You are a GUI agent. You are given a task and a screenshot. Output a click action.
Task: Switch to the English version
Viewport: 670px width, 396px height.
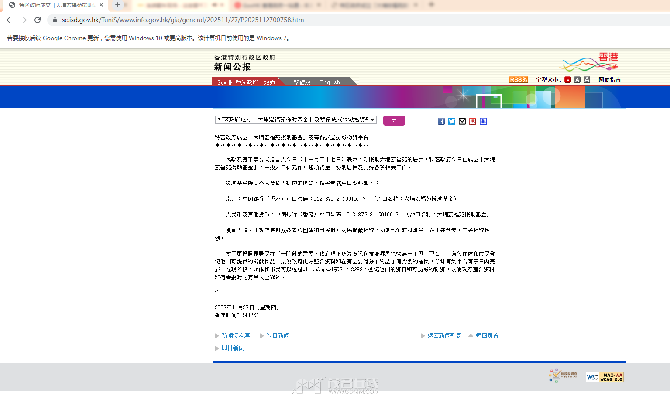click(x=330, y=82)
